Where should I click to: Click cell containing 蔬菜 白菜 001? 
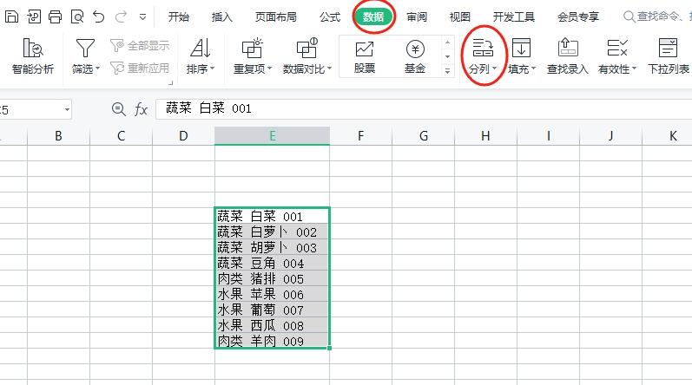tap(273, 216)
